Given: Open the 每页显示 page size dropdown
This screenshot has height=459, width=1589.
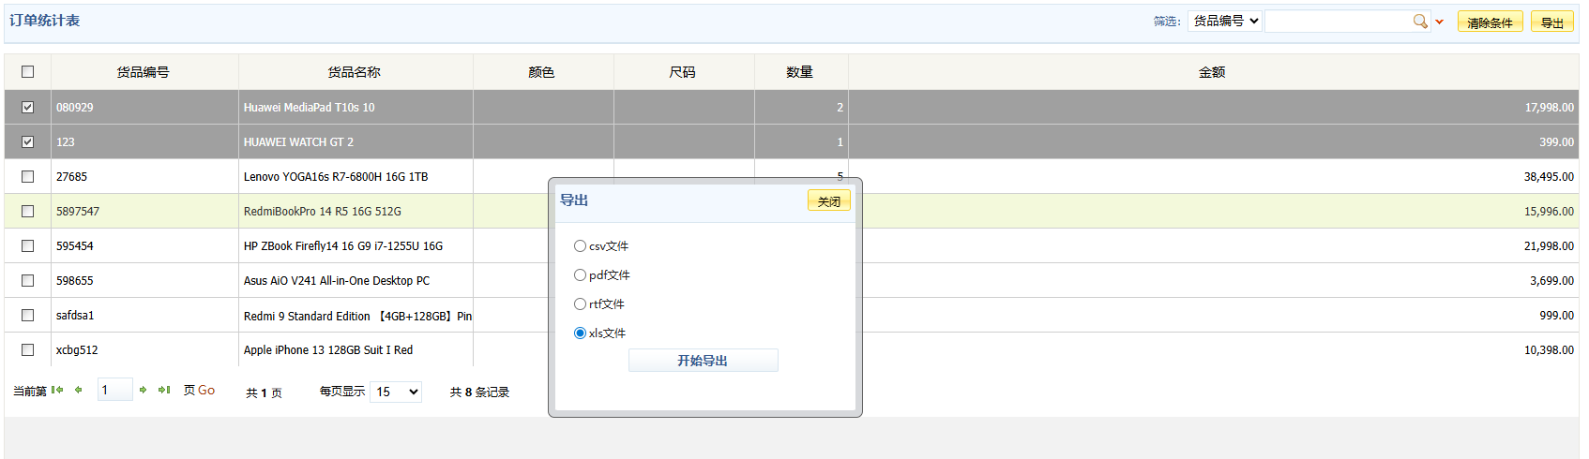Looking at the screenshot, I should click(396, 392).
